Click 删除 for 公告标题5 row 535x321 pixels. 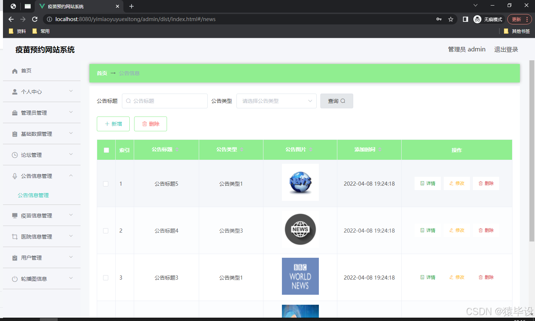[486, 183]
